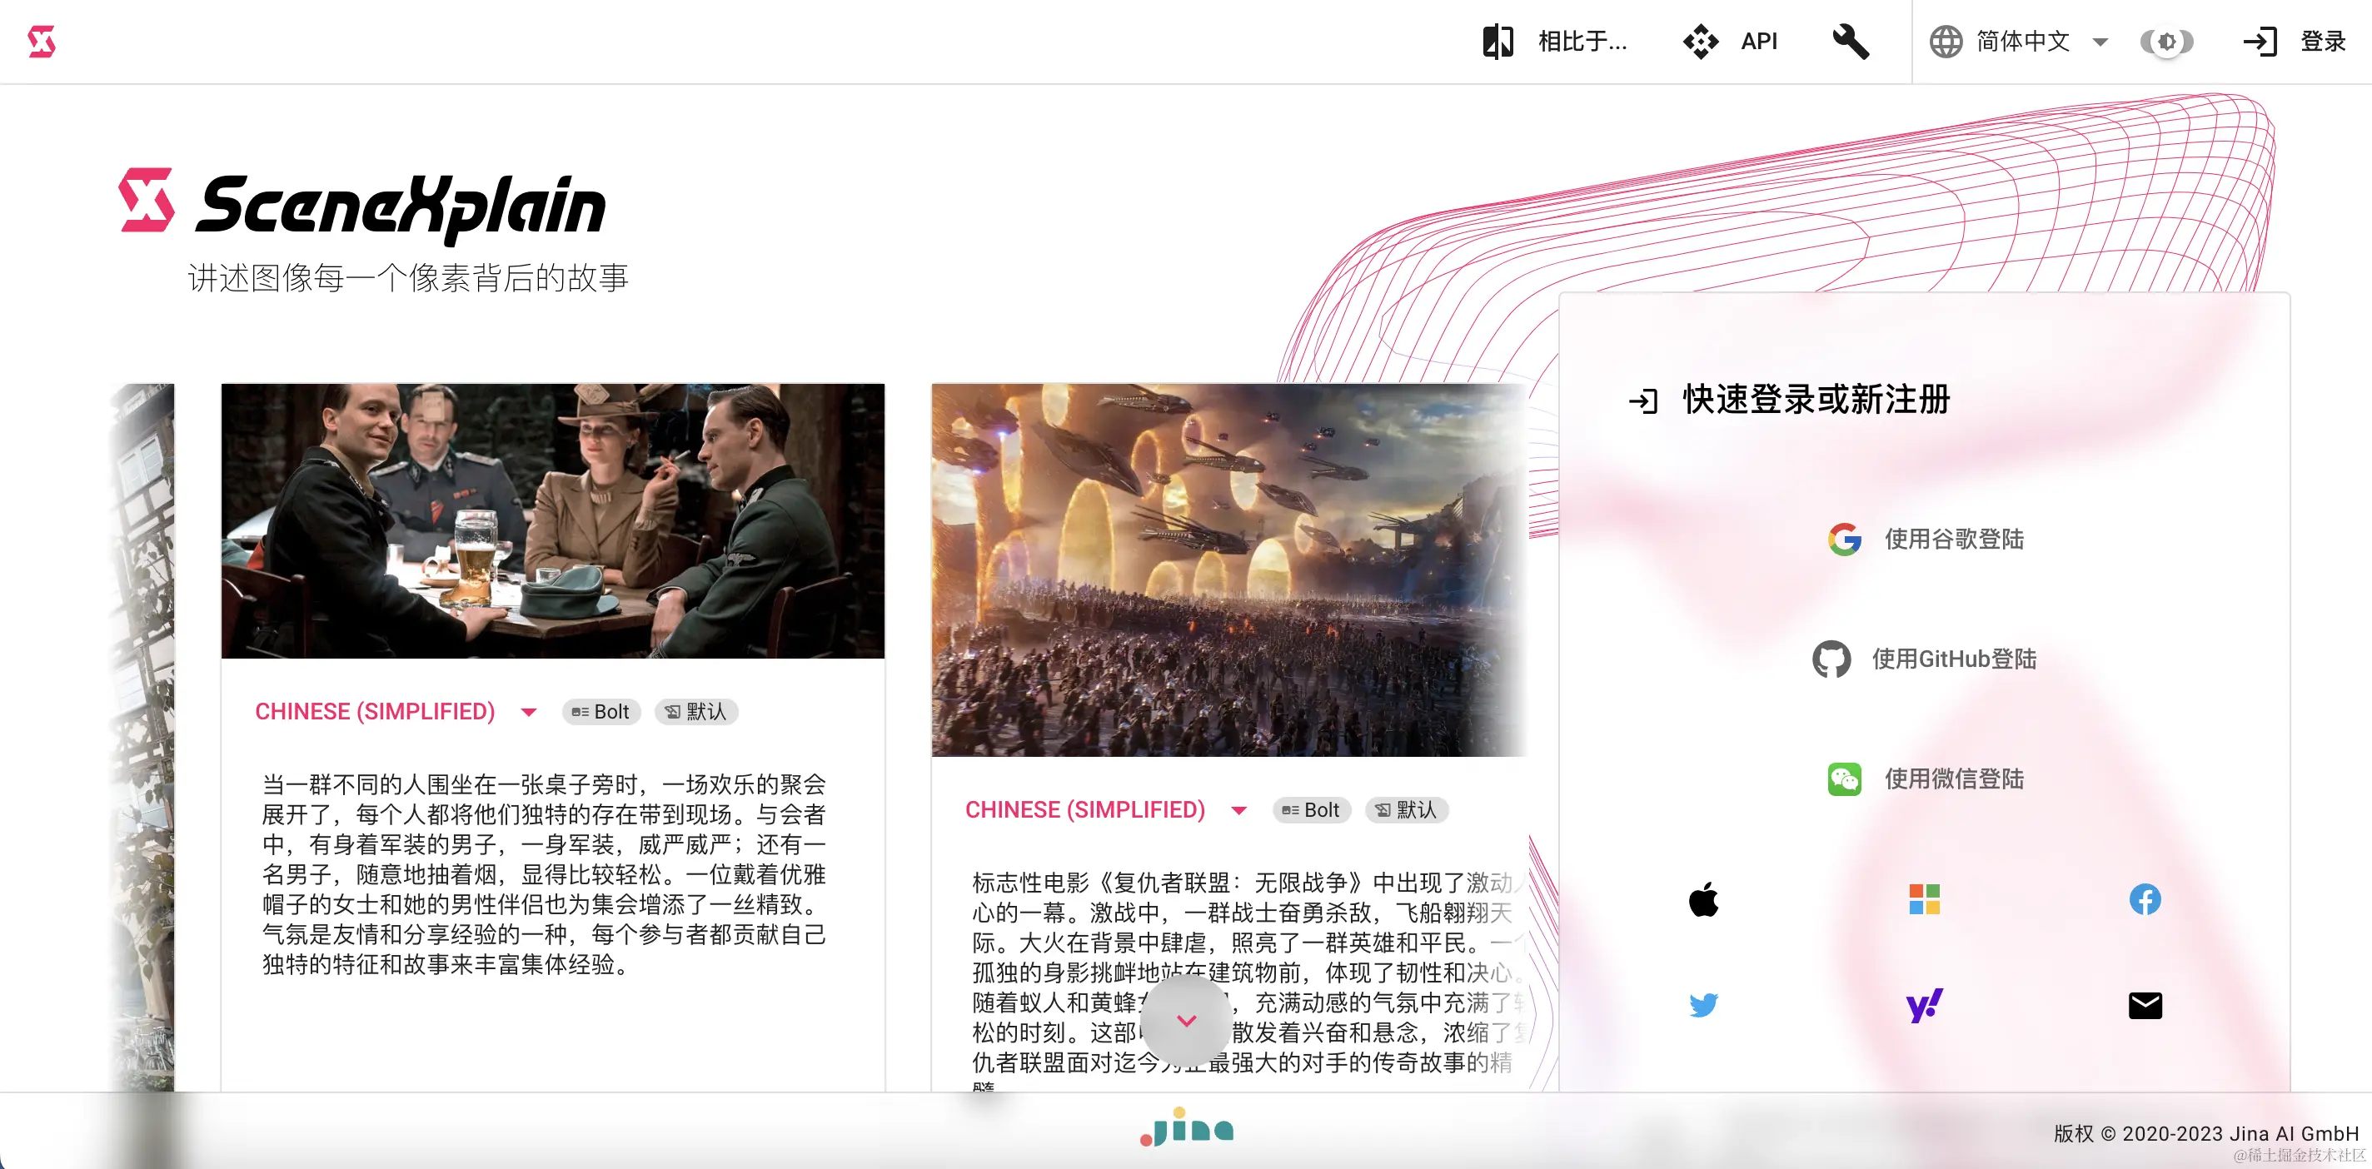Sign in with the Apple icon
This screenshot has width=2372, height=1169.
(1703, 899)
